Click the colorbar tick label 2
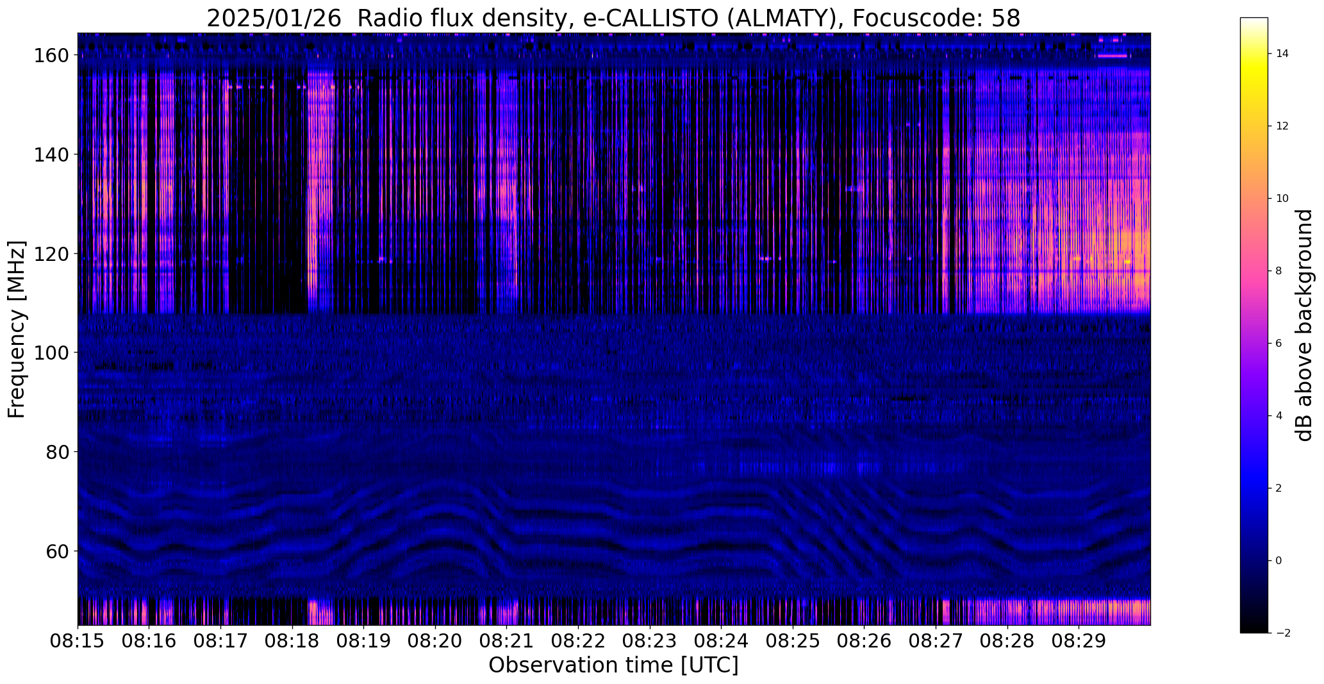This screenshot has width=1324, height=684. pyautogui.click(x=1279, y=488)
